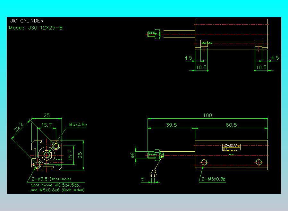Click the left 10.5 dimension in top view
The width and height of the screenshot is (288, 211).
click(x=201, y=67)
